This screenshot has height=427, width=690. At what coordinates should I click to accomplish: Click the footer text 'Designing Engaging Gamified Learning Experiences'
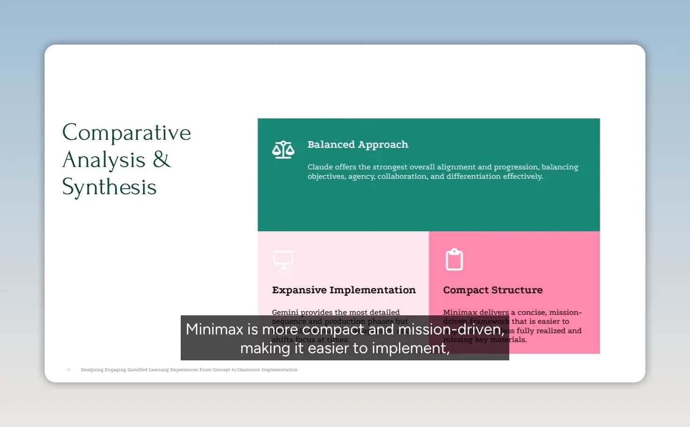[189, 370]
